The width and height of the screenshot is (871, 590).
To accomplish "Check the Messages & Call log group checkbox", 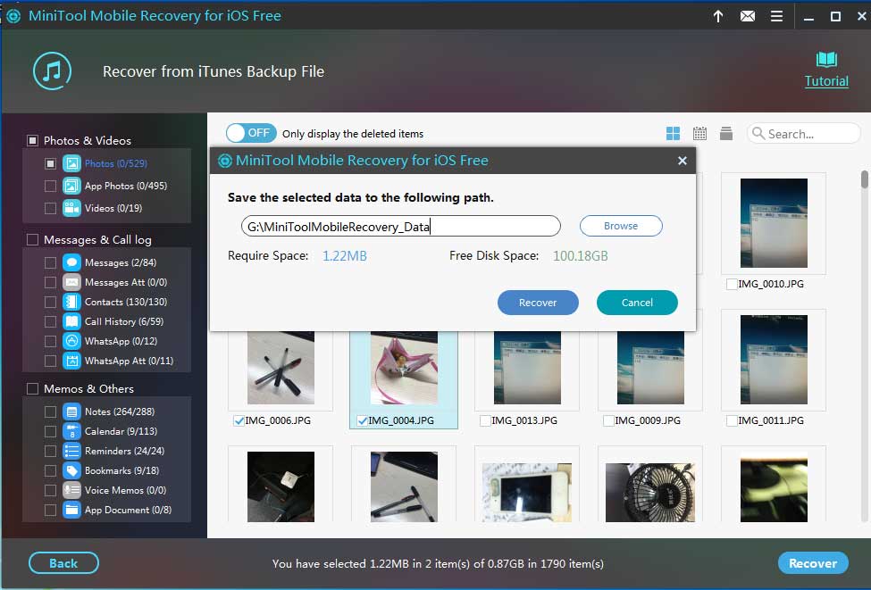I will pos(33,239).
